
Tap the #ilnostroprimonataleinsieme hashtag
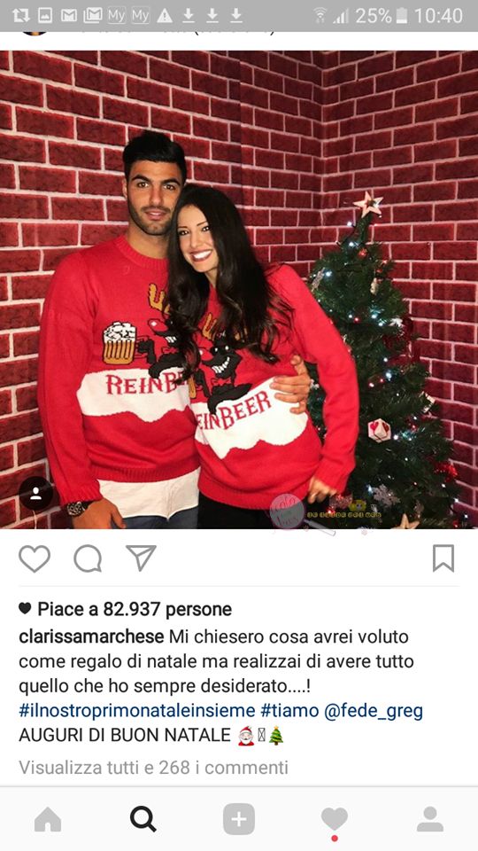click(136, 710)
